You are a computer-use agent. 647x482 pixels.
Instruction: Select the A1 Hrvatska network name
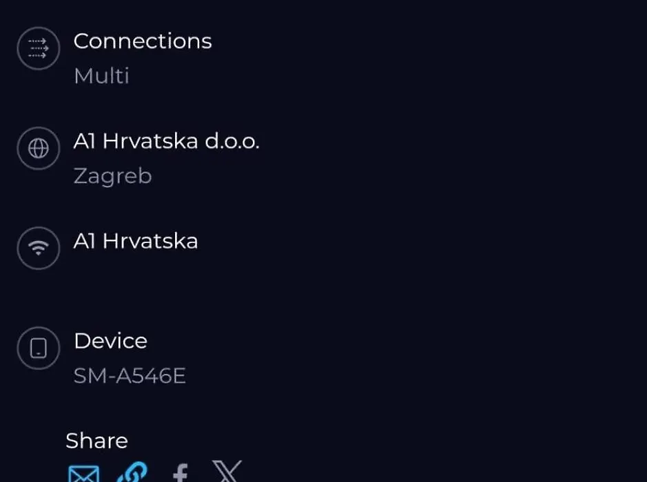point(136,241)
